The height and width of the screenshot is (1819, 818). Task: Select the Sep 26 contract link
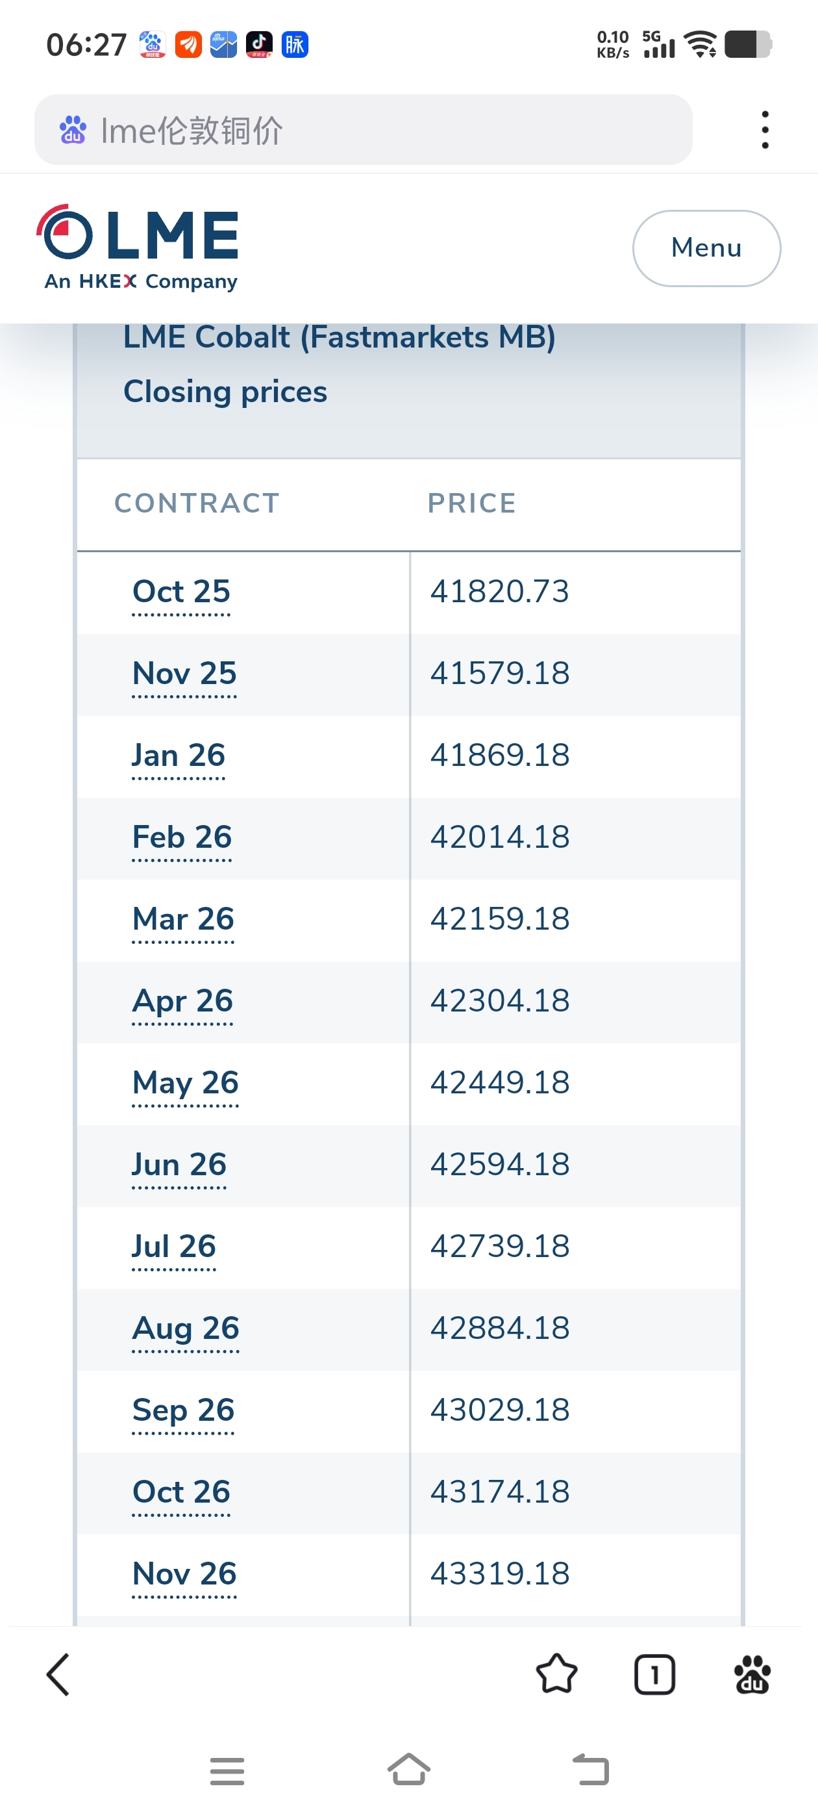(183, 1411)
